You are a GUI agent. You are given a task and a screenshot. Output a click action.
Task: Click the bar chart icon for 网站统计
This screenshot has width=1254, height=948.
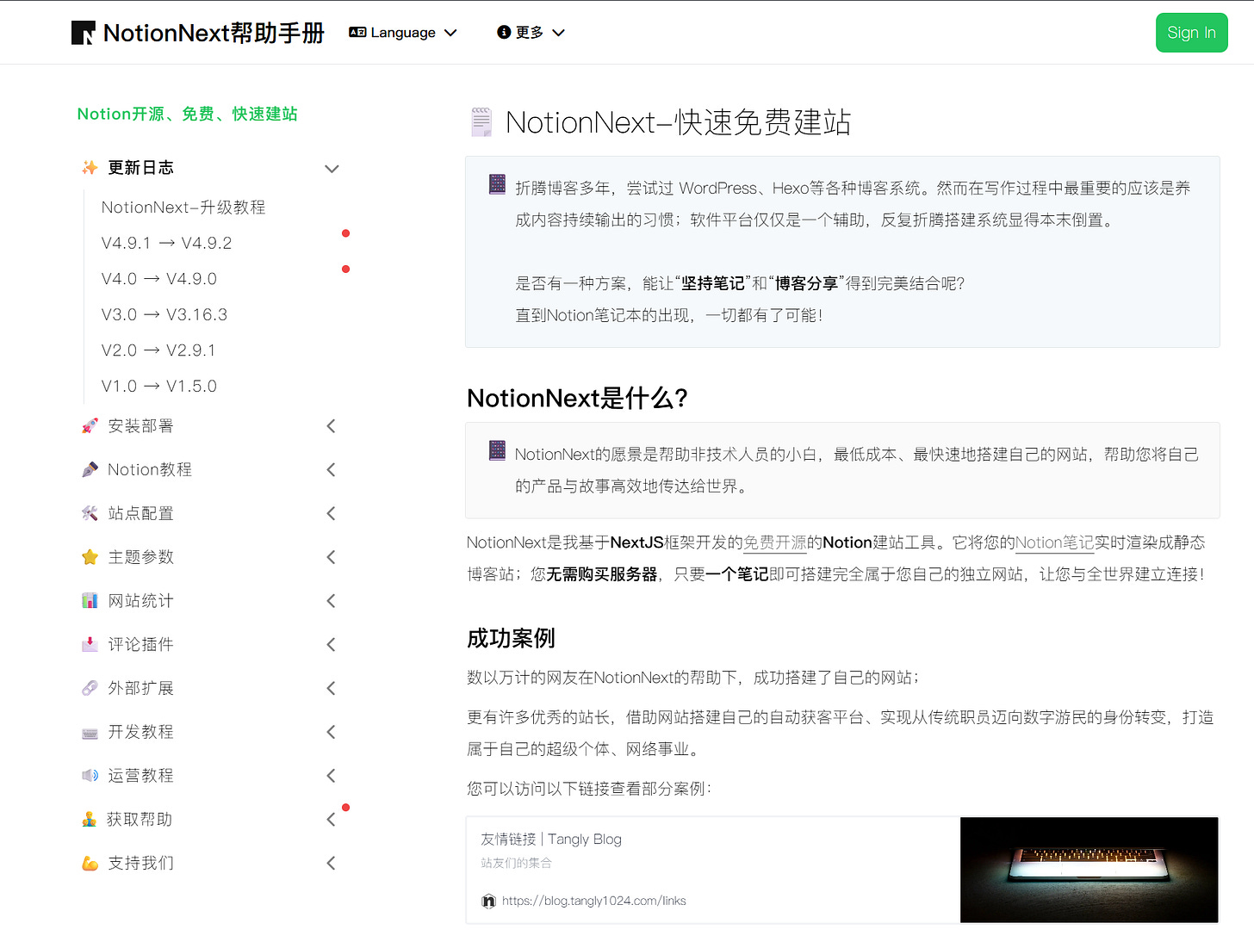(x=90, y=600)
